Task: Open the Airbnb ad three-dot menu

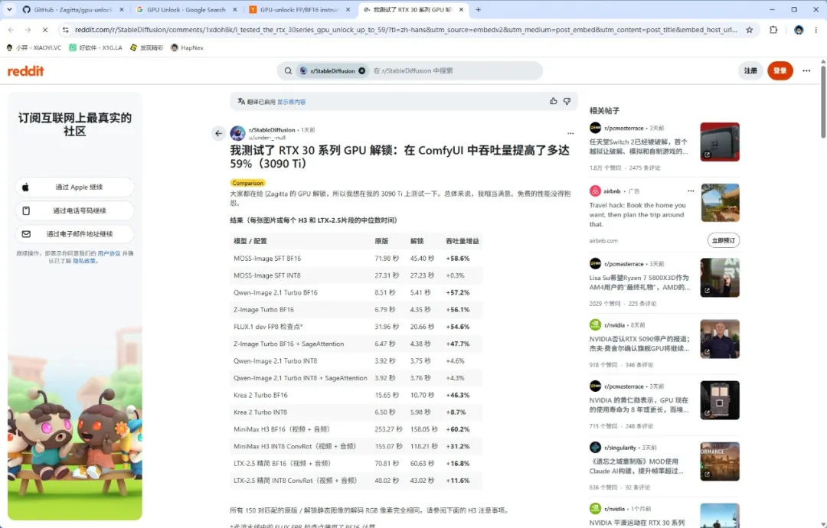Action: coord(691,191)
